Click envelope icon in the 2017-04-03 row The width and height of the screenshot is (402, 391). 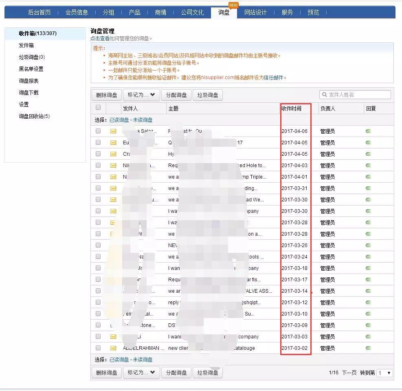(x=113, y=166)
